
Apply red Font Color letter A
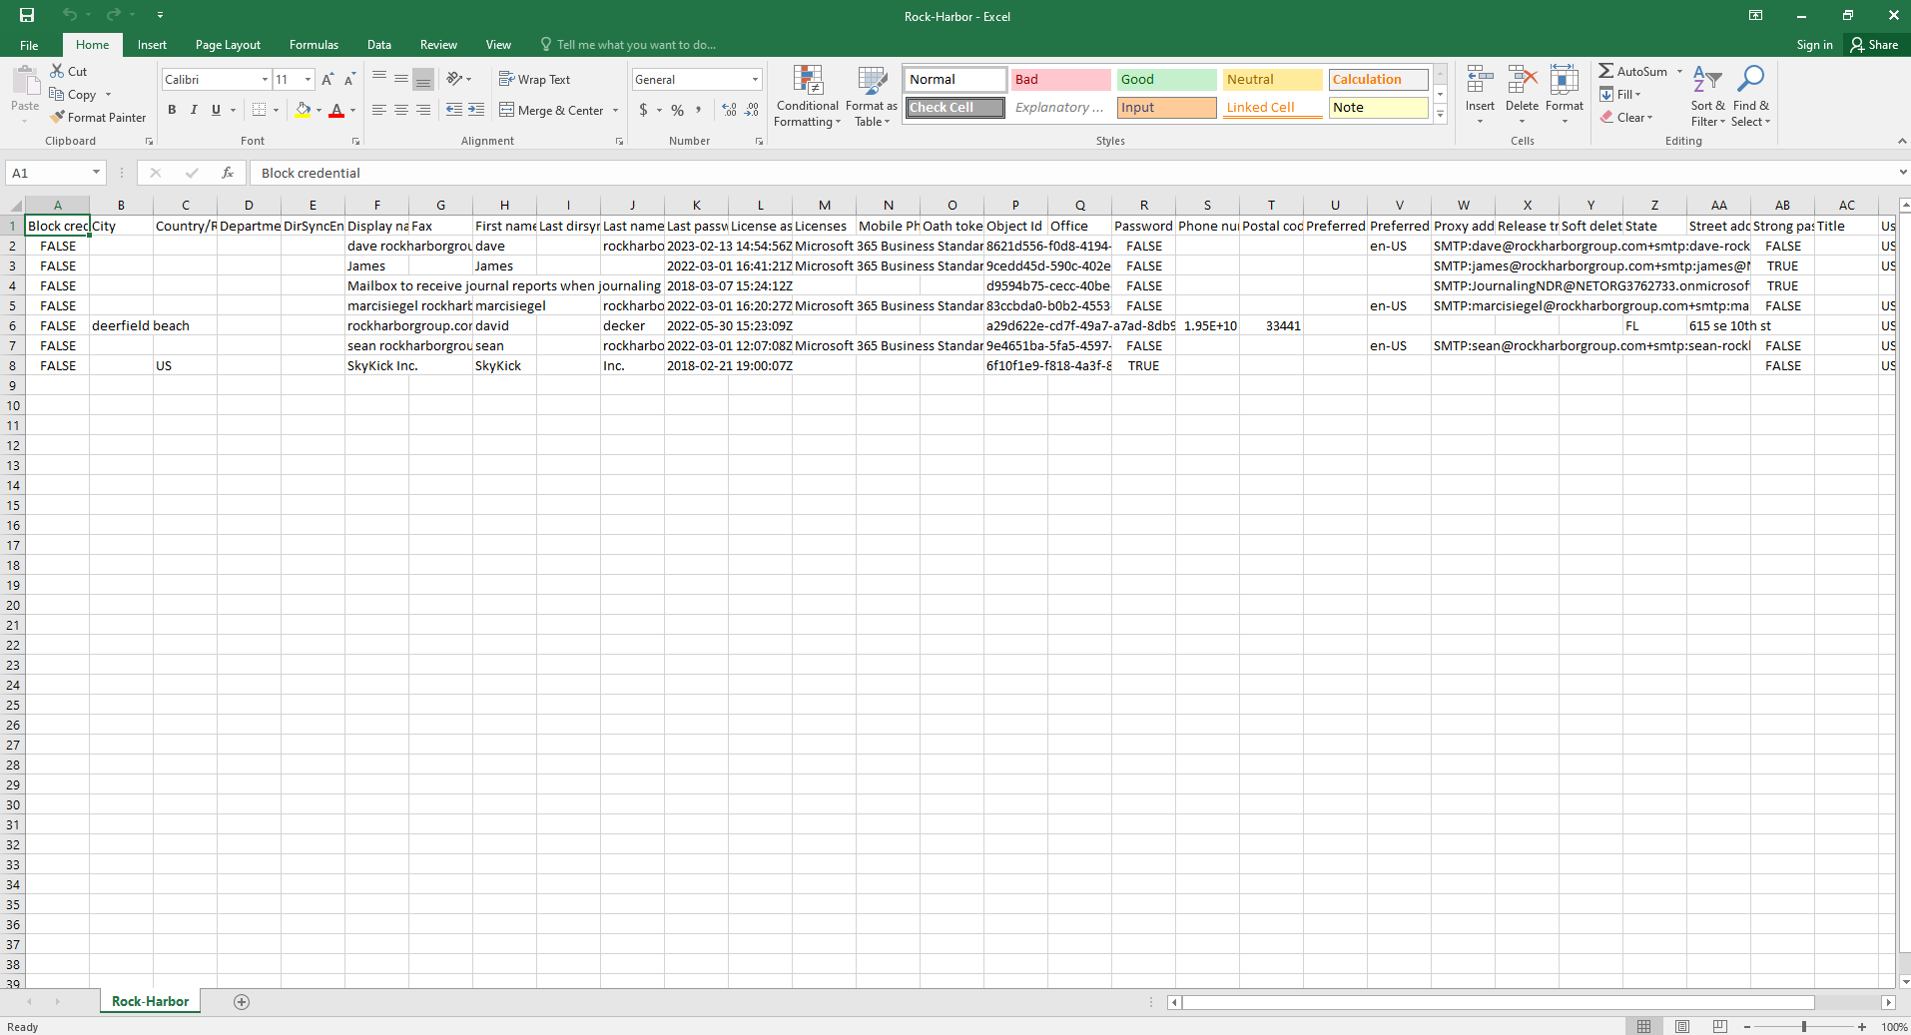[x=336, y=110]
